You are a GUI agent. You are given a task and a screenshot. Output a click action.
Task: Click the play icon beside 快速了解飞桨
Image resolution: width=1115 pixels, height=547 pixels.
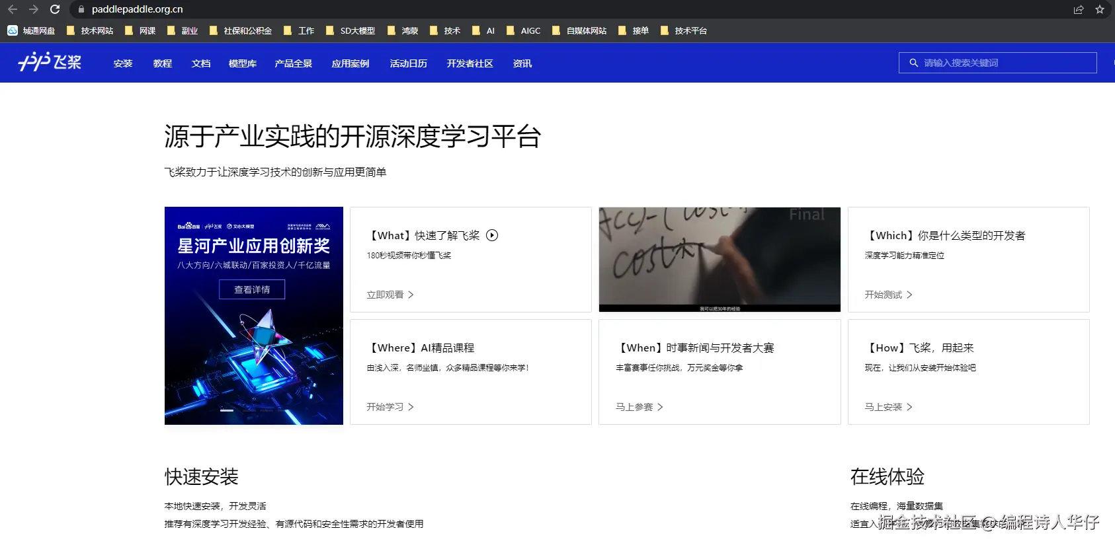point(492,235)
